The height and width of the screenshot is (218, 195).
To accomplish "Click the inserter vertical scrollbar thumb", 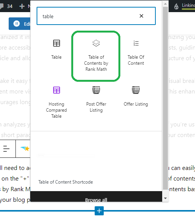I will (x=165, y=98).
